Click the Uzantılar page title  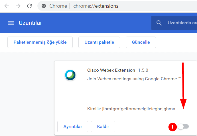[x=31, y=23]
